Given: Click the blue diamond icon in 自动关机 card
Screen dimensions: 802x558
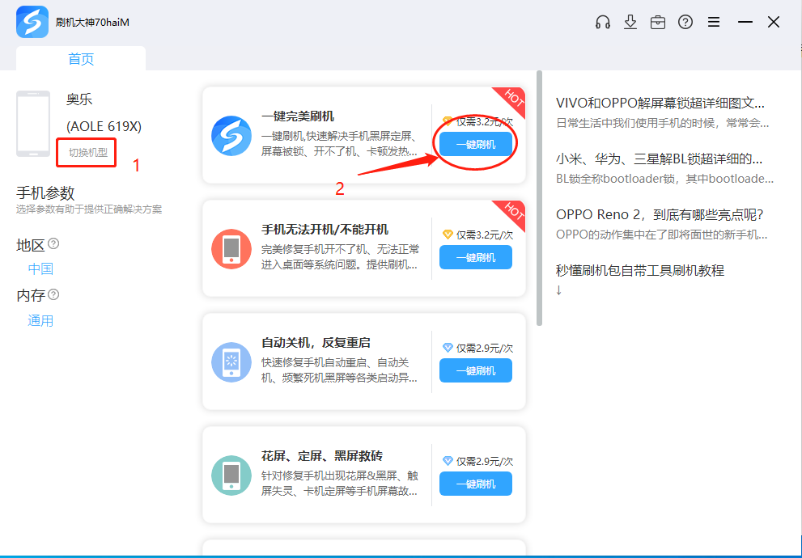Looking at the screenshot, I should point(448,348).
